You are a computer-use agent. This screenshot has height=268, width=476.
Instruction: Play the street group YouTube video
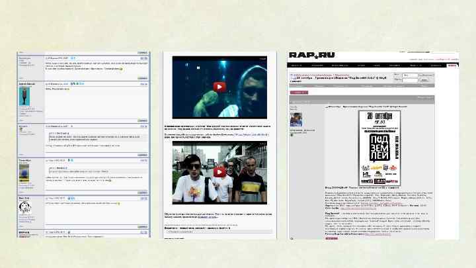[219, 172]
